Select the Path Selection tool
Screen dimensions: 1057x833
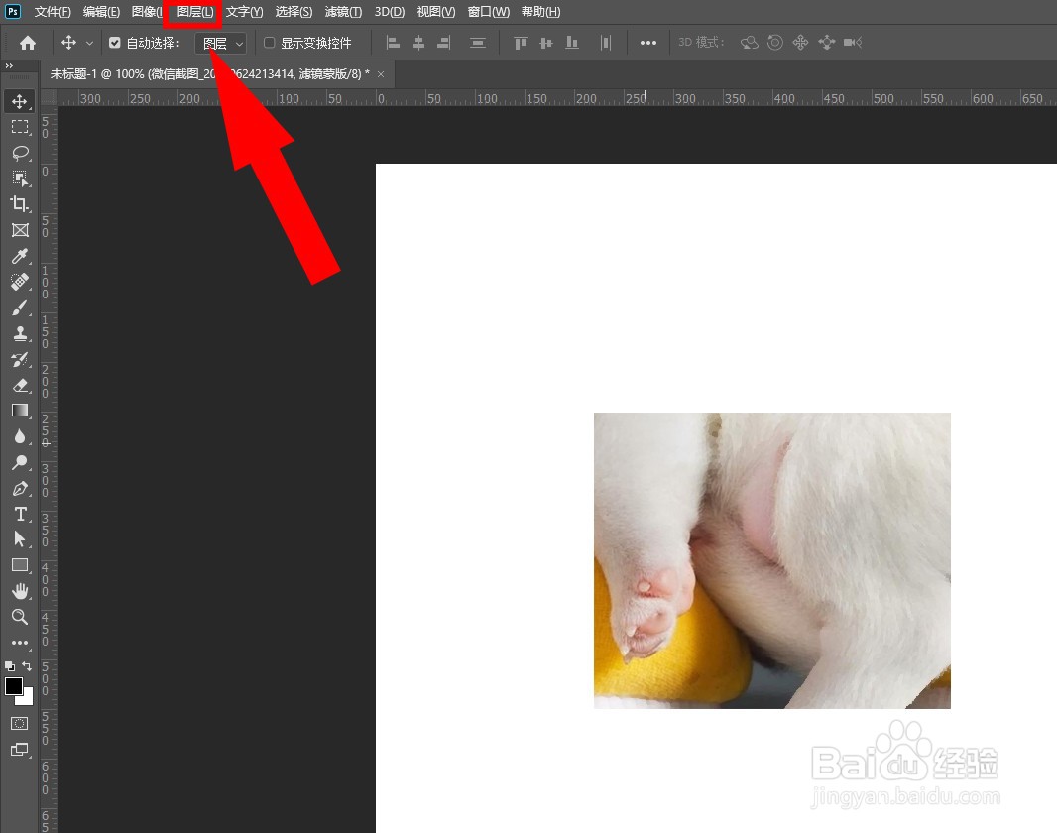pyautogui.click(x=20, y=539)
